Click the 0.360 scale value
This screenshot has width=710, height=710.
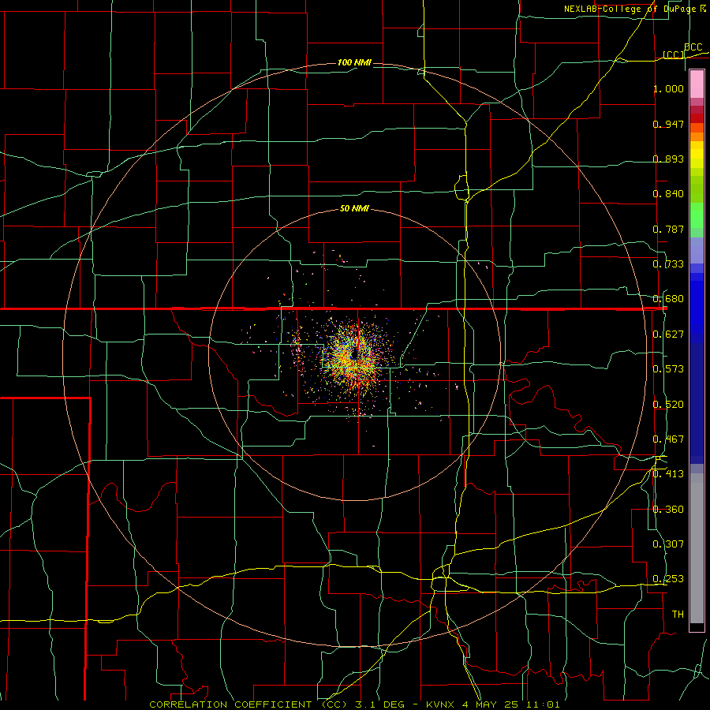pos(668,510)
